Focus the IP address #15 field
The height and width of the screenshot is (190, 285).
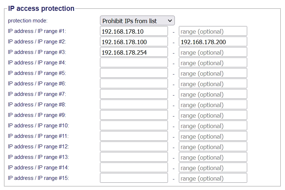pyautogui.click(x=134, y=178)
